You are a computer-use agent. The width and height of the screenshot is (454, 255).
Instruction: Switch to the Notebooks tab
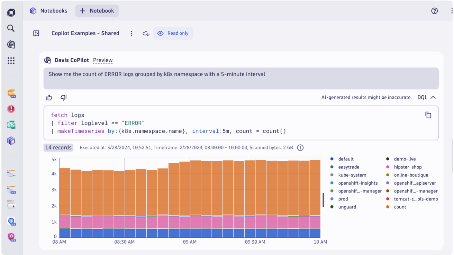tap(48, 11)
